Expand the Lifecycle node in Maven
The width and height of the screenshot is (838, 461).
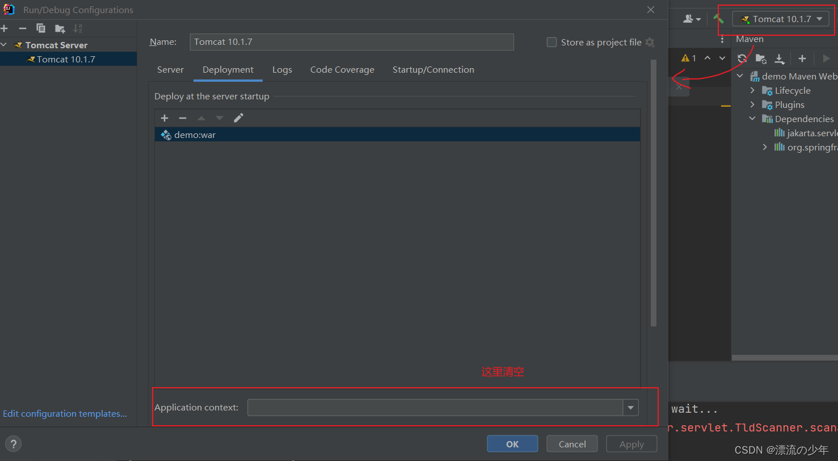[752, 90]
